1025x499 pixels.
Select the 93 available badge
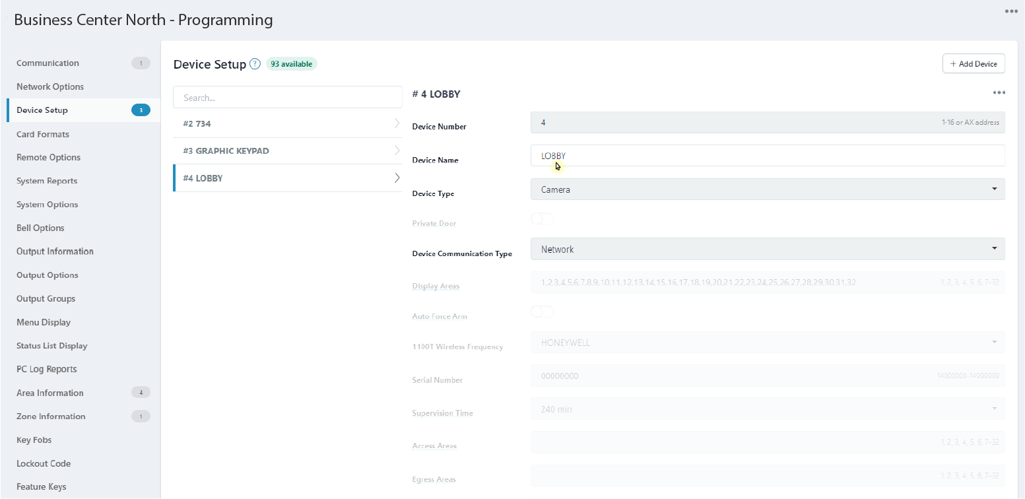(292, 64)
